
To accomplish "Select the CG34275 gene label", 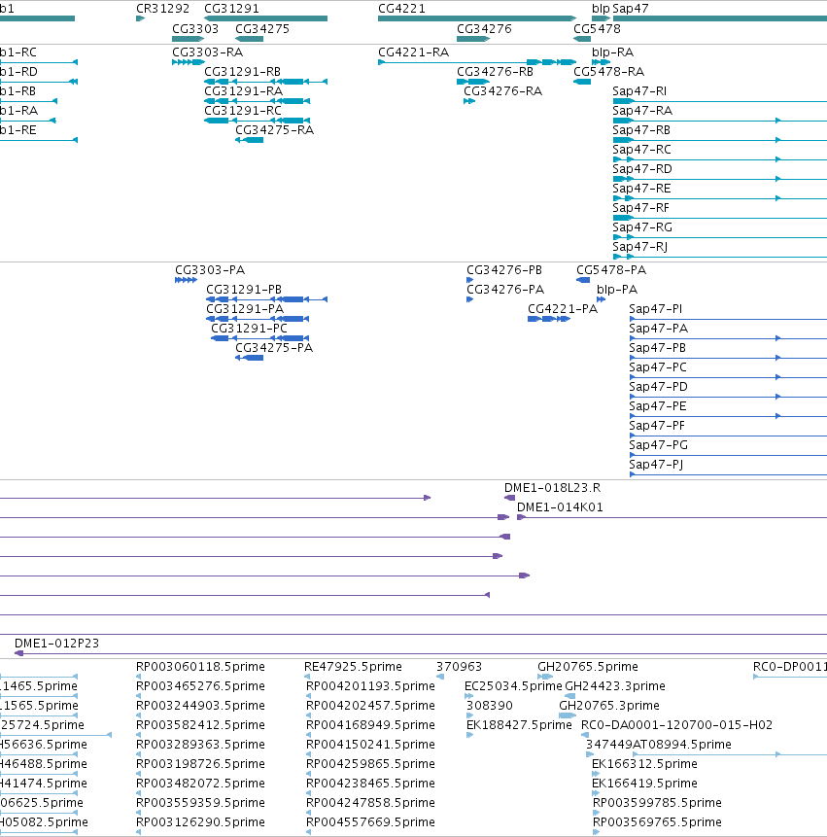I will click(262, 29).
